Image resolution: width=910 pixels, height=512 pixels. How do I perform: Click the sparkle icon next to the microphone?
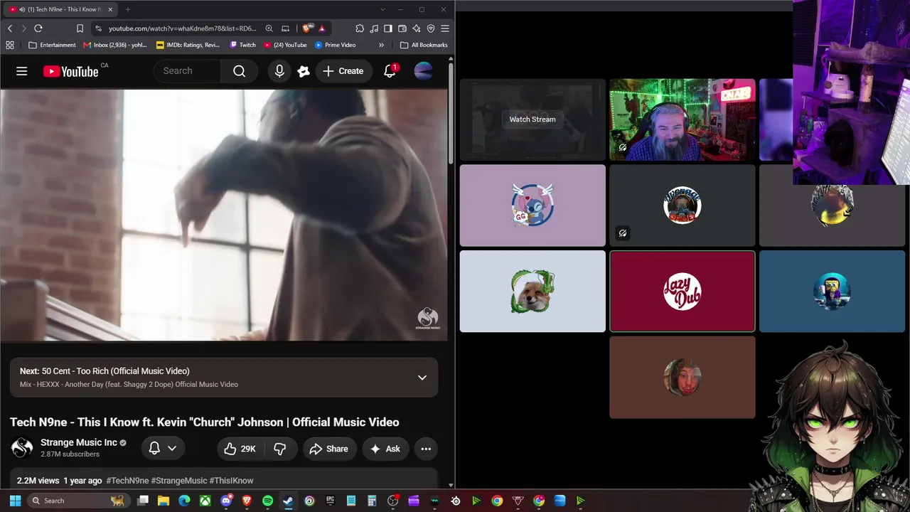304,71
